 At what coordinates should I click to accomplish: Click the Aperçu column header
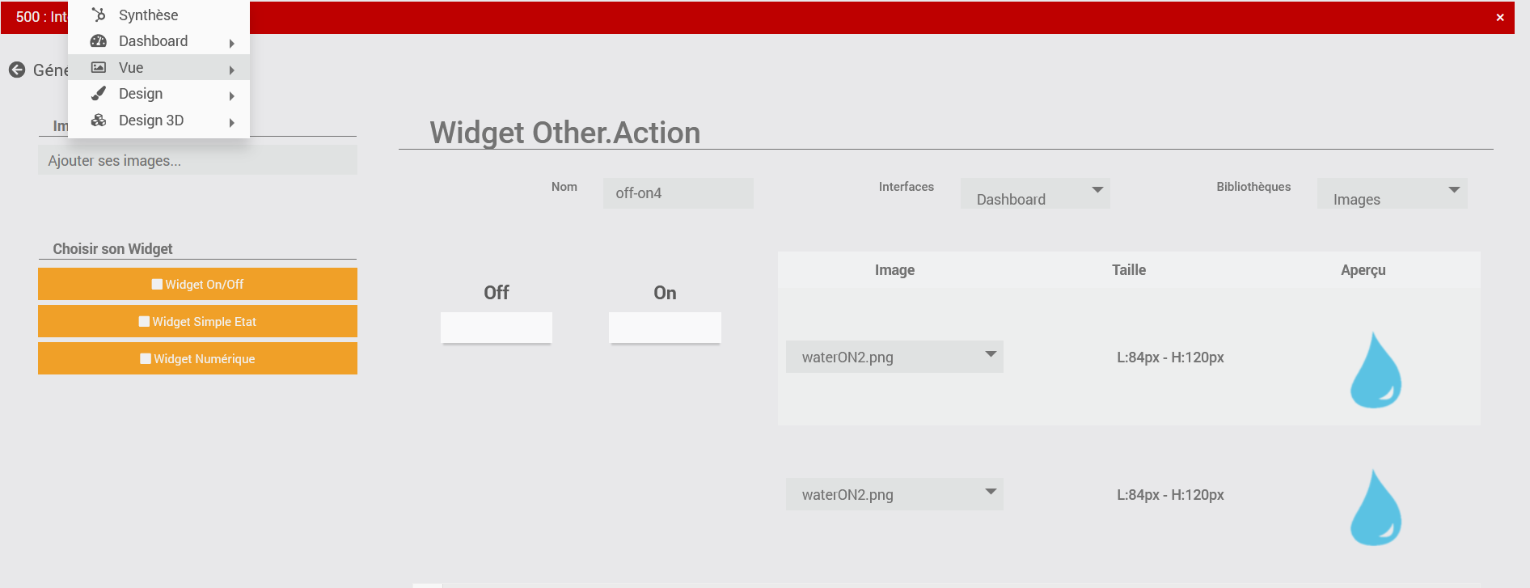(1363, 270)
